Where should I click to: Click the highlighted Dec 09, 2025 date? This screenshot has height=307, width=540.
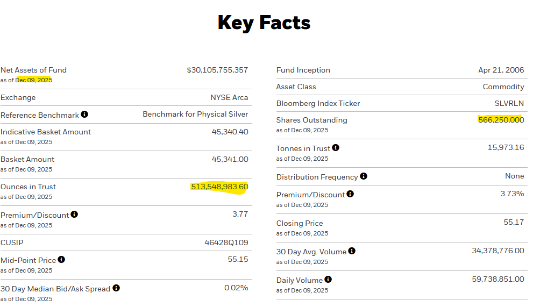point(34,80)
